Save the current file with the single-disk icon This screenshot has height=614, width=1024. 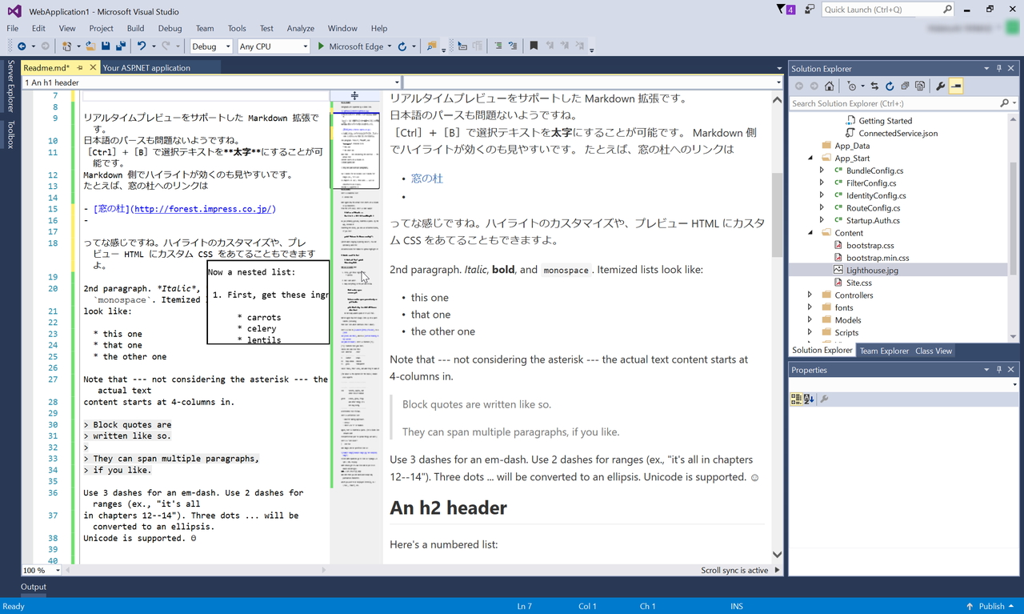[106, 46]
